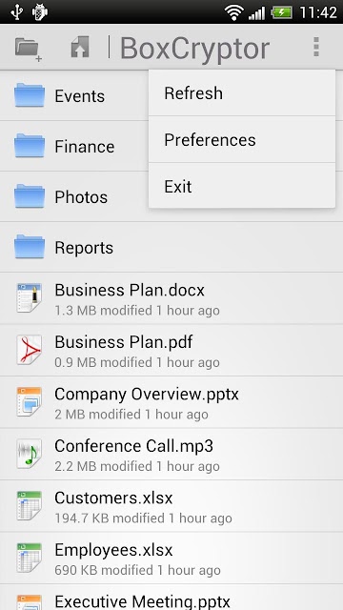Choose Exit in the overflow menu

click(x=242, y=187)
